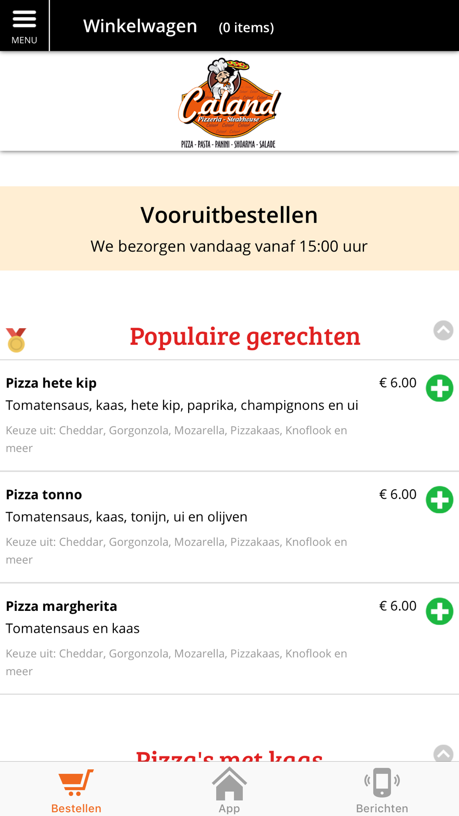Add Pizza tonno with green plus
The width and height of the screenshot is (459, 816).
point(439,500)
